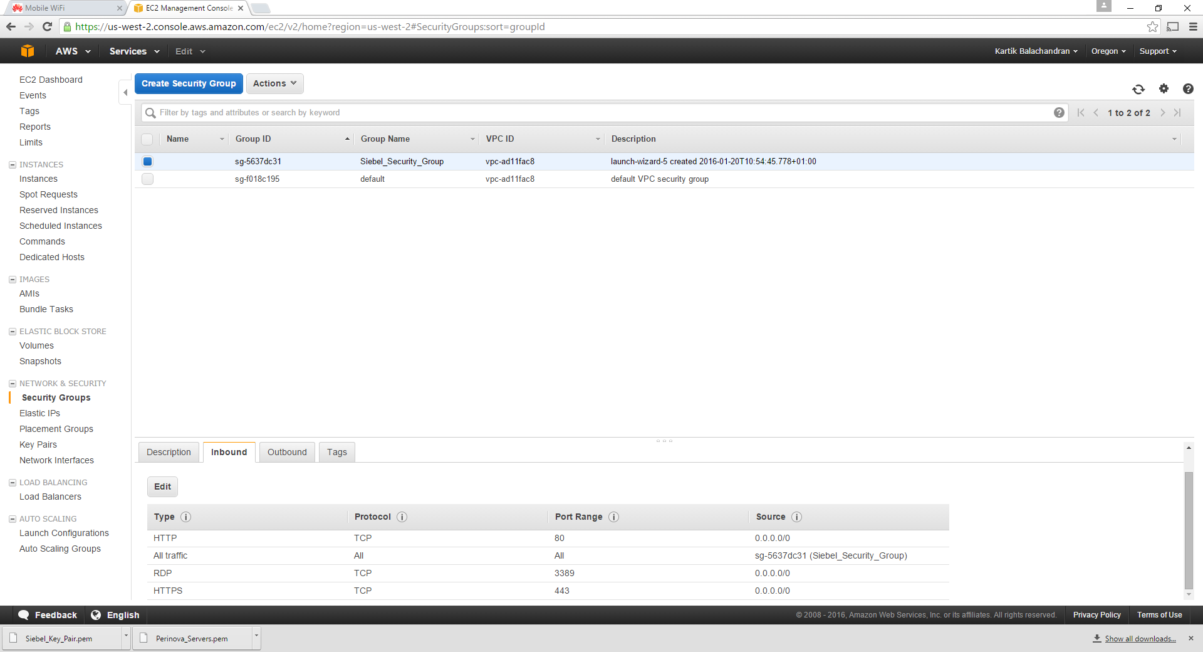Viewport: 1203px width, 652px height.
Task: Click the search magnifier icon in filter box
Action: [x=150, y=113]
